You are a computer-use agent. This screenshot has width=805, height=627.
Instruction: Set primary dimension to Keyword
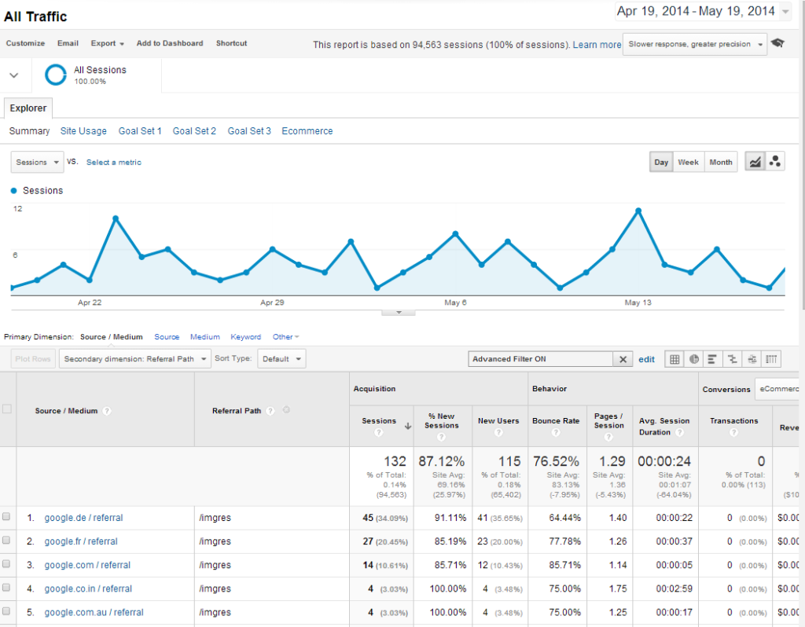[x=245, y=337]
